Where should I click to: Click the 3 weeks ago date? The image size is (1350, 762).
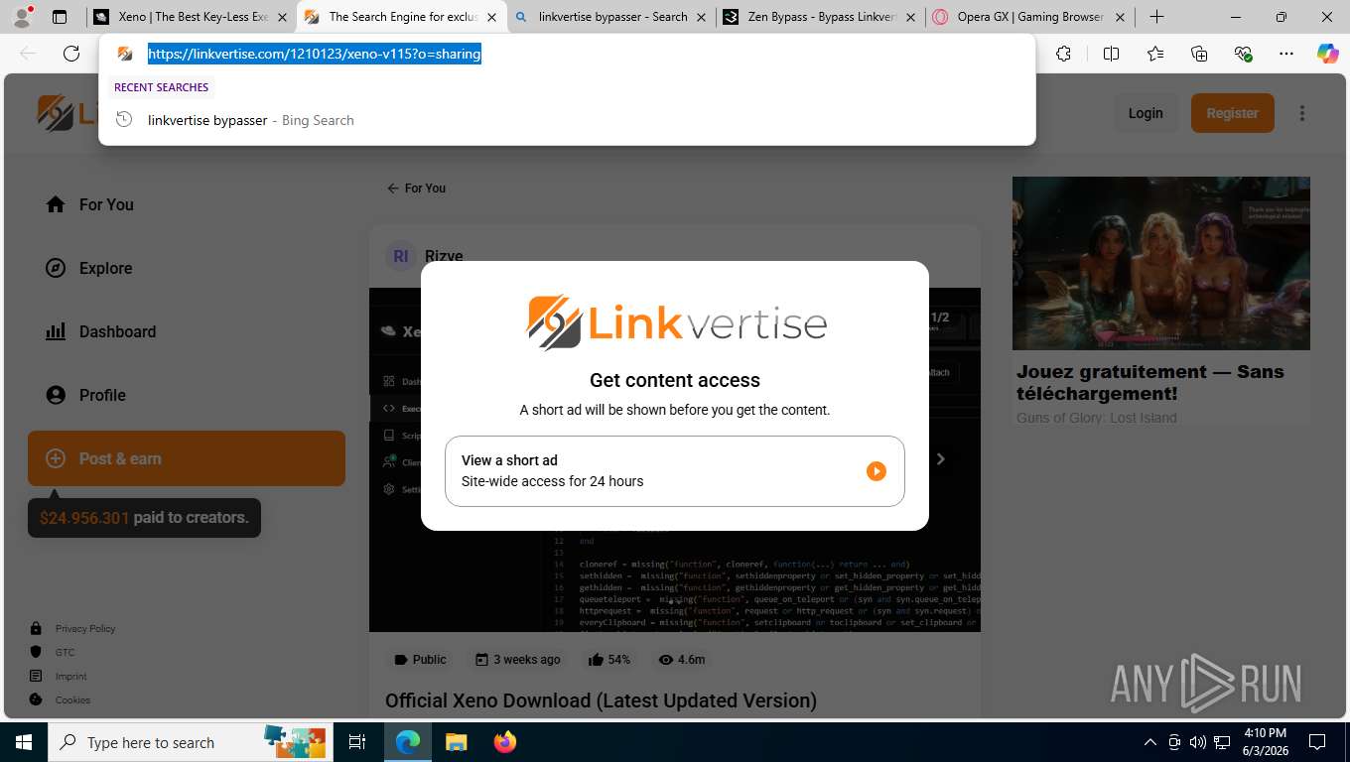pyautogui.click(x=517, y=659)
